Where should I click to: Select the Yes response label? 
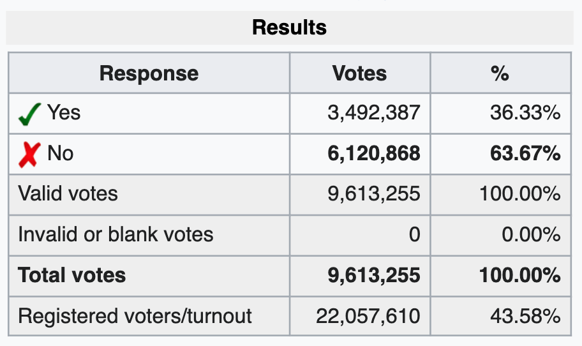click(63, 112)
